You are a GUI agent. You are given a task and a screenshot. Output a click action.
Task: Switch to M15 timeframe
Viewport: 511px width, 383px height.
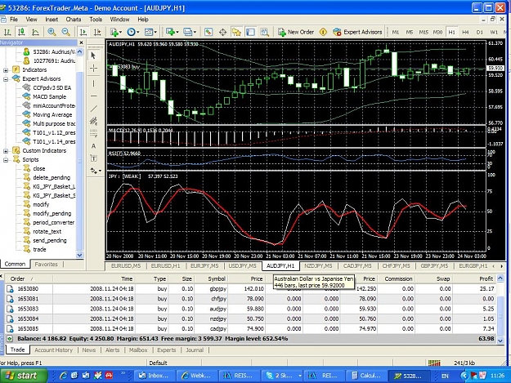pos(424,32)
